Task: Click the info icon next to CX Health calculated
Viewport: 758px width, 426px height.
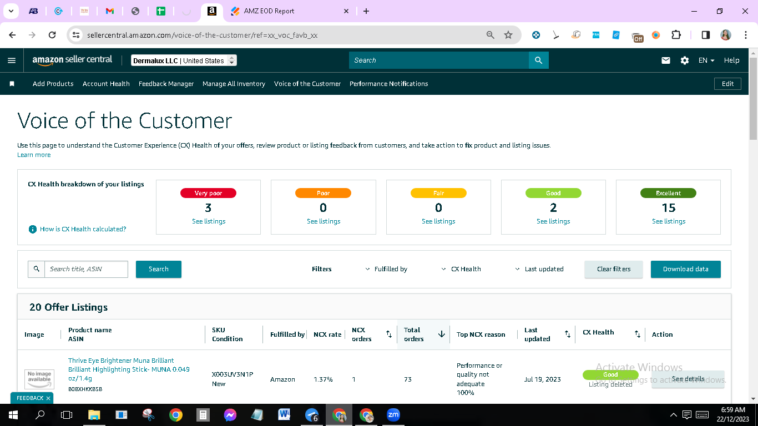Action: point(33,229)
